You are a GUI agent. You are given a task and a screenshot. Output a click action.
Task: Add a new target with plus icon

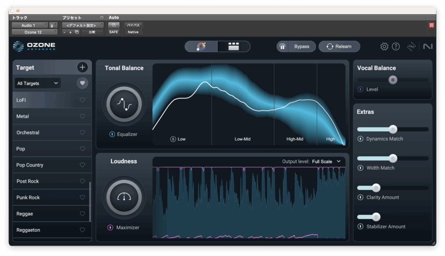click(83, 67)
